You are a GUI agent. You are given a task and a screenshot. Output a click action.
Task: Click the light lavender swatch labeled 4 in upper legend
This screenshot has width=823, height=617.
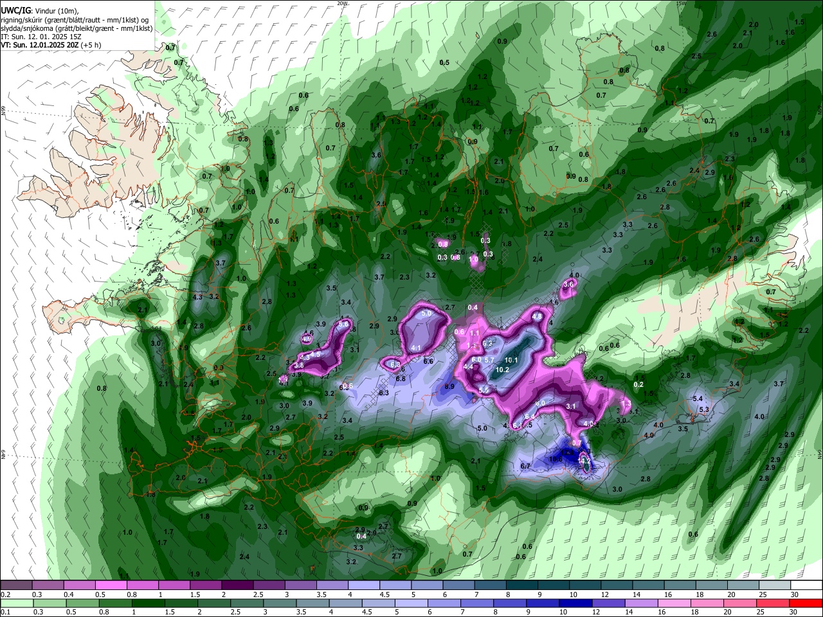[363, 585]
